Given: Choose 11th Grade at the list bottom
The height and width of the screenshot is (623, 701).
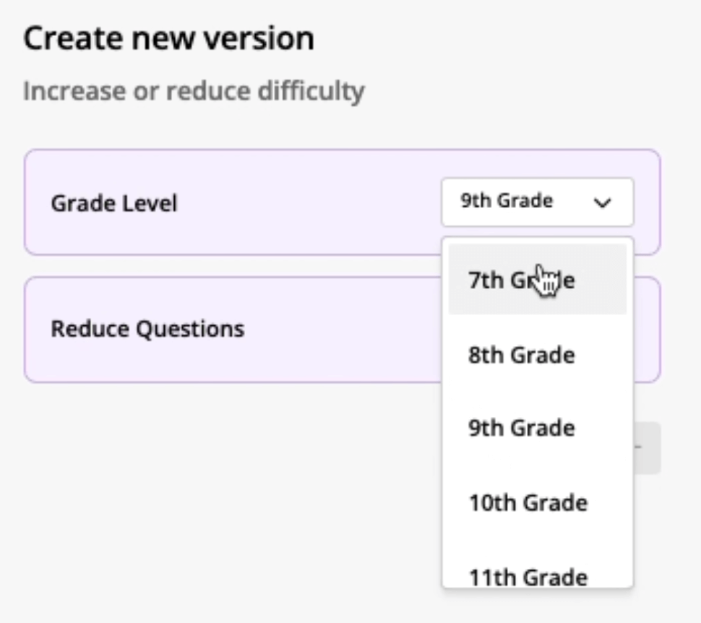Looking at the screenshot, I should 528,577.
